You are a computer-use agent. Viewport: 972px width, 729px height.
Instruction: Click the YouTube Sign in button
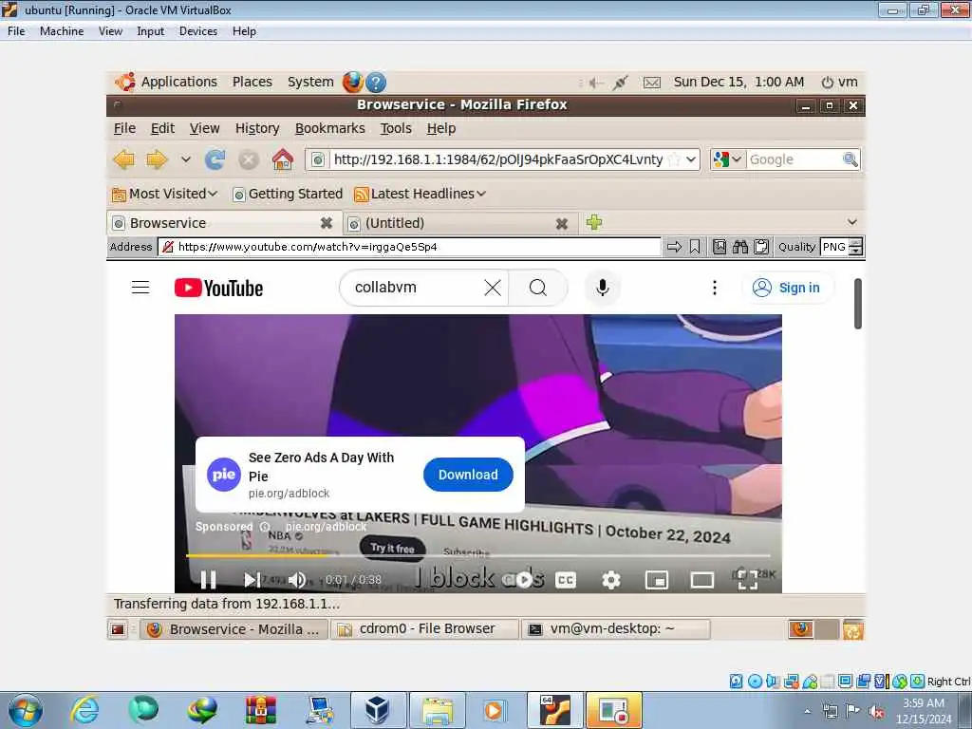click(787, 288)
